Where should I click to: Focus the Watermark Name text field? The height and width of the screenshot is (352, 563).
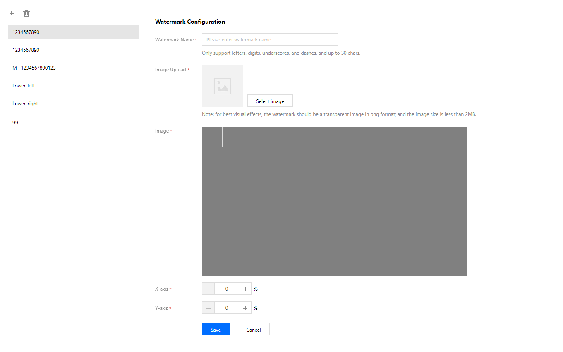(x=270, y=40)
